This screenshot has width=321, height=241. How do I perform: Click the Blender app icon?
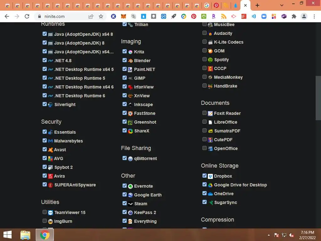[x=130, y=61]
